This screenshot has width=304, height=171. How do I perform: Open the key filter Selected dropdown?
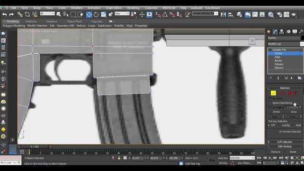(242, 158)
